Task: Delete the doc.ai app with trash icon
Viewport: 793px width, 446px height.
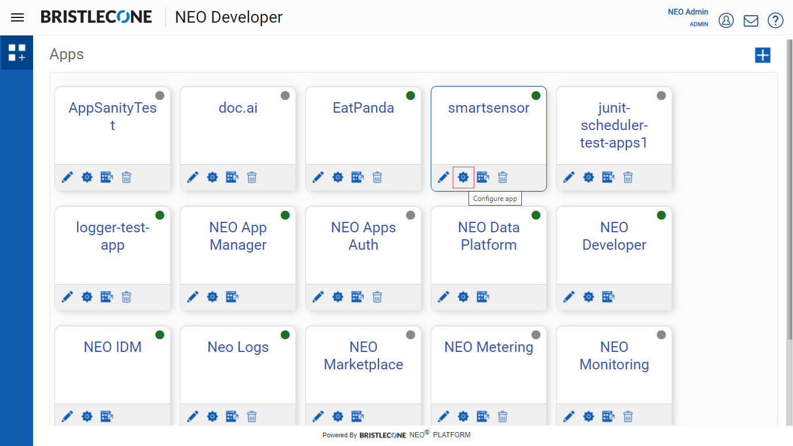Action: (252, 177)
